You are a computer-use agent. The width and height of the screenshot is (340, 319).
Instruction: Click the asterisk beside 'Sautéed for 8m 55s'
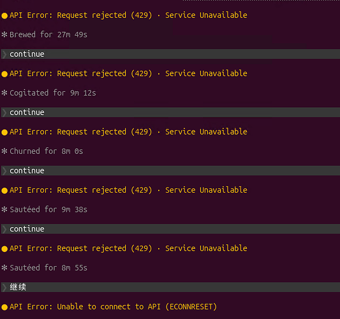point(4,267)
